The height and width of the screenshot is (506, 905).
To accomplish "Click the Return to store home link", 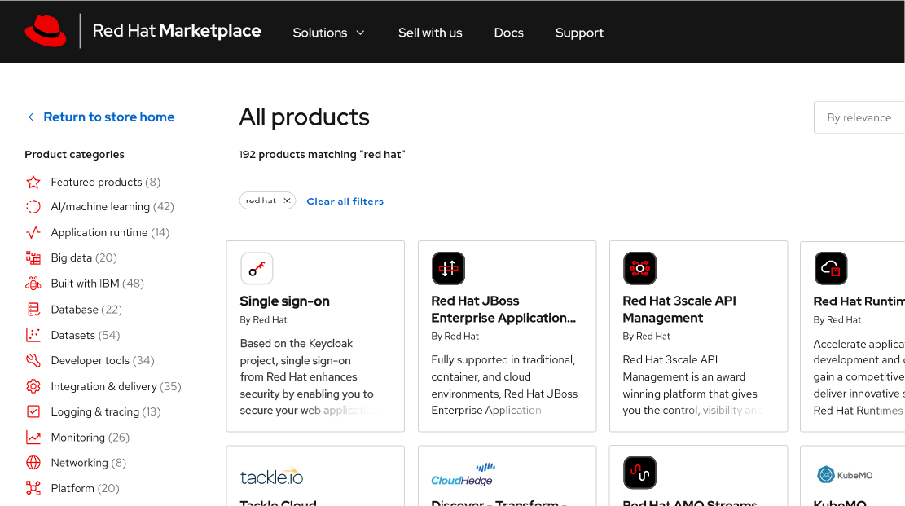I will [x=100, y=117].
